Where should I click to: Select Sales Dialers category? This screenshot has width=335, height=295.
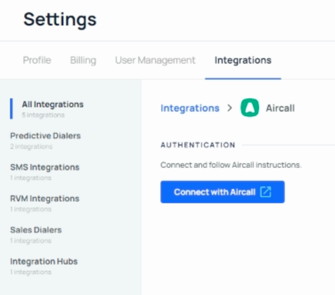[x=36, y=230]
